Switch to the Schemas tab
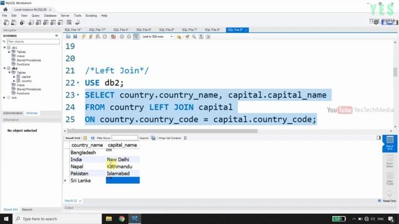 pyautogui.click(x=32, y=113)
